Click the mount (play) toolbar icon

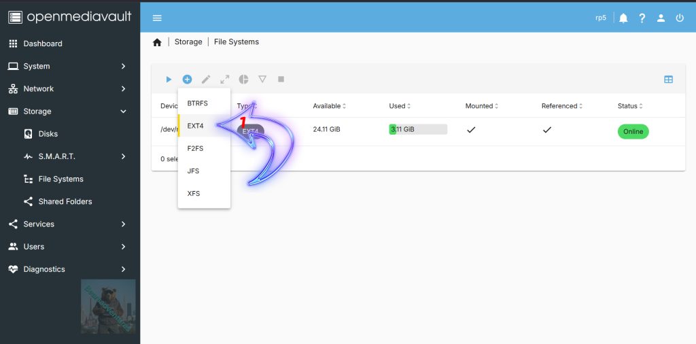pyautogui.click(x=169, y=80)
